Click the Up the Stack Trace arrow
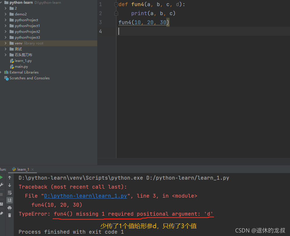Screen dimensions: 290x236 click(x=10, y=178)
